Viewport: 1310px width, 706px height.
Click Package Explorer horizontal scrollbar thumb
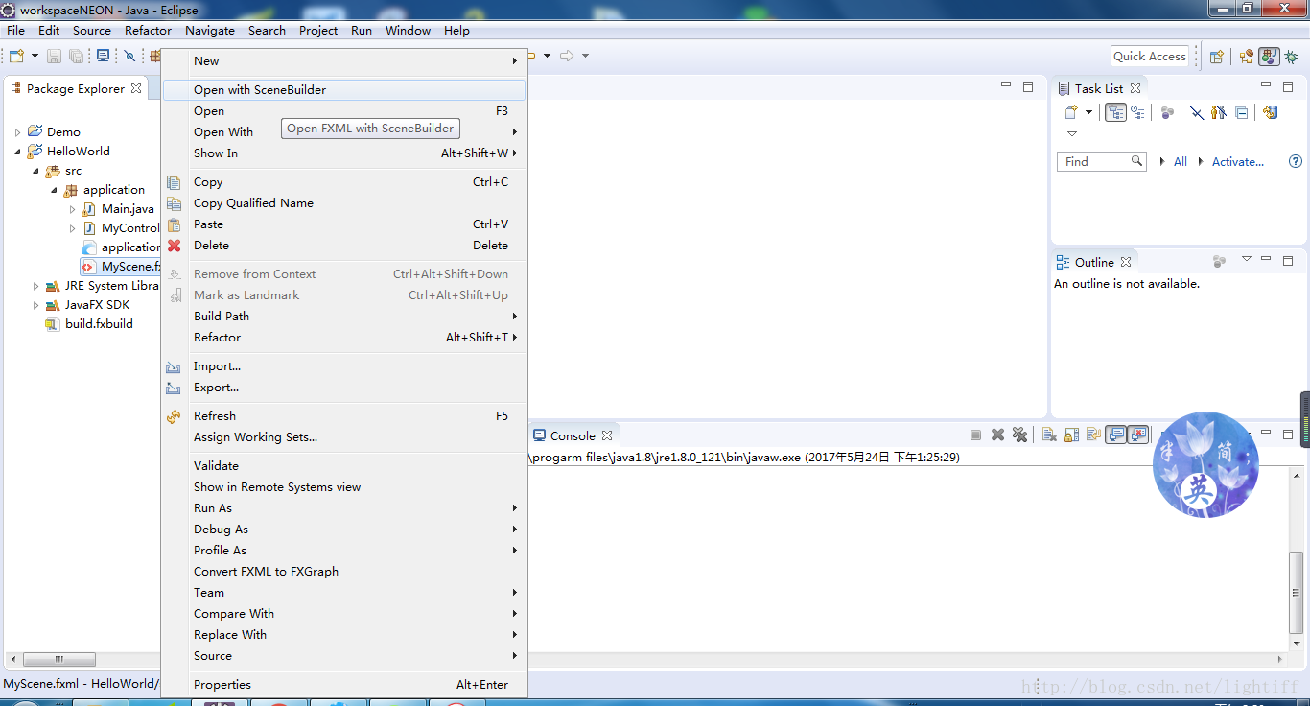(x=59, y=660)
